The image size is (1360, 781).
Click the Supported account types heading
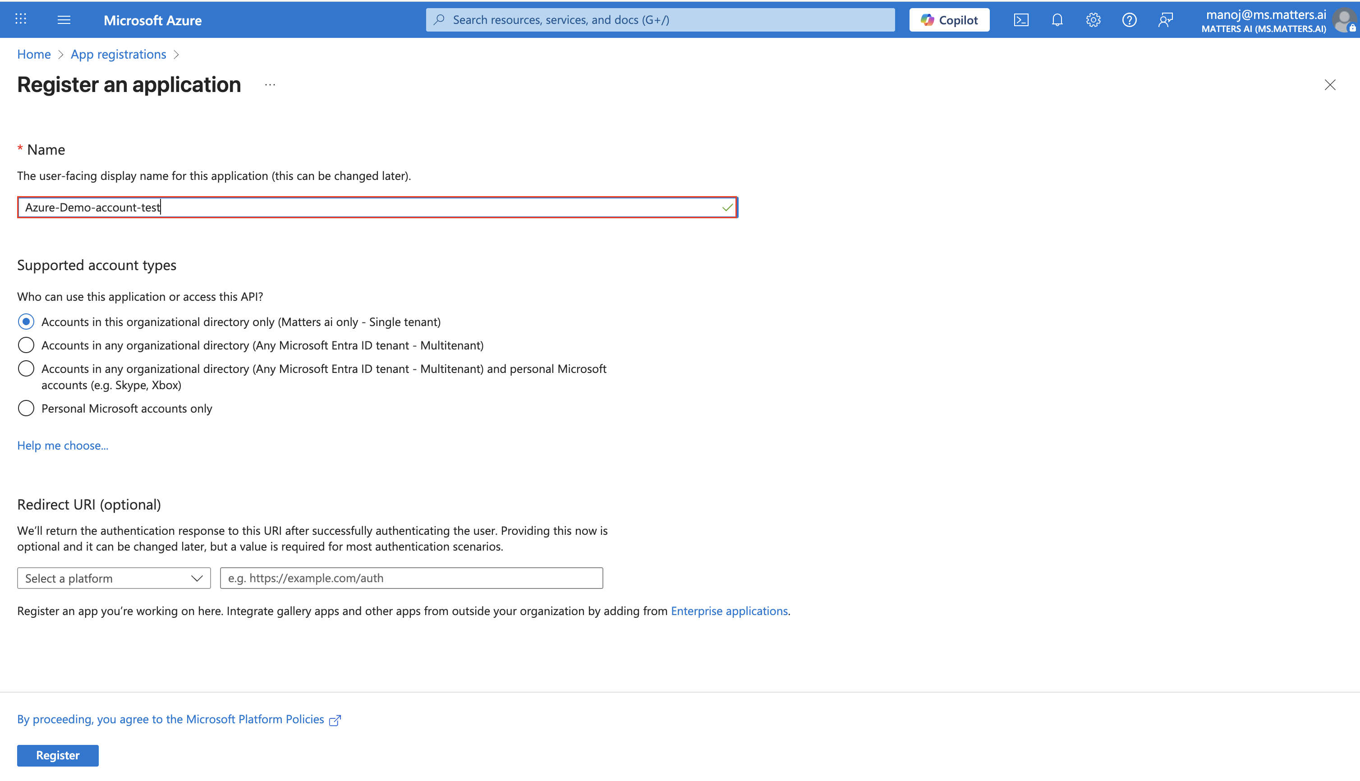[x=96, y=265]
